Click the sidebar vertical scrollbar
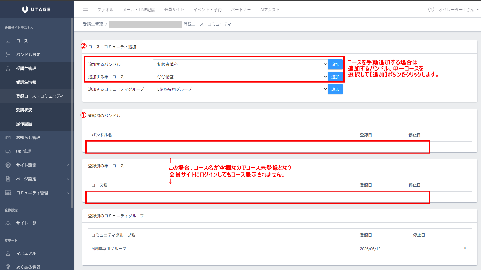Image resolution: width=481 pixels, height=270 pixels. [x=72, y=113]
